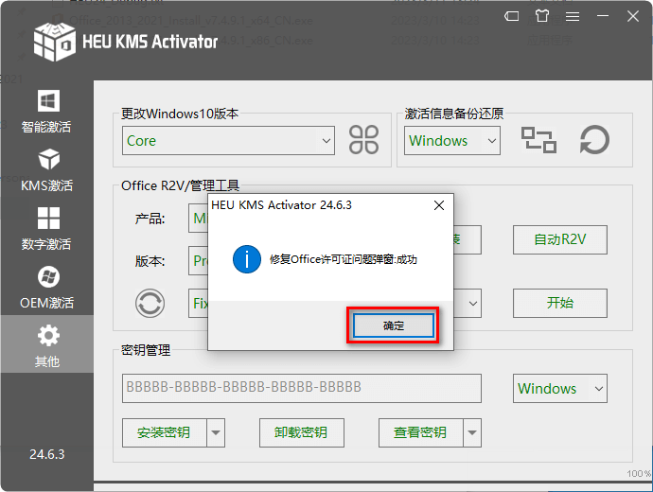This screenshot has height=492, width=653.
Task: Click the HEU KMS Activator cube logo
Action: (55, 42)
